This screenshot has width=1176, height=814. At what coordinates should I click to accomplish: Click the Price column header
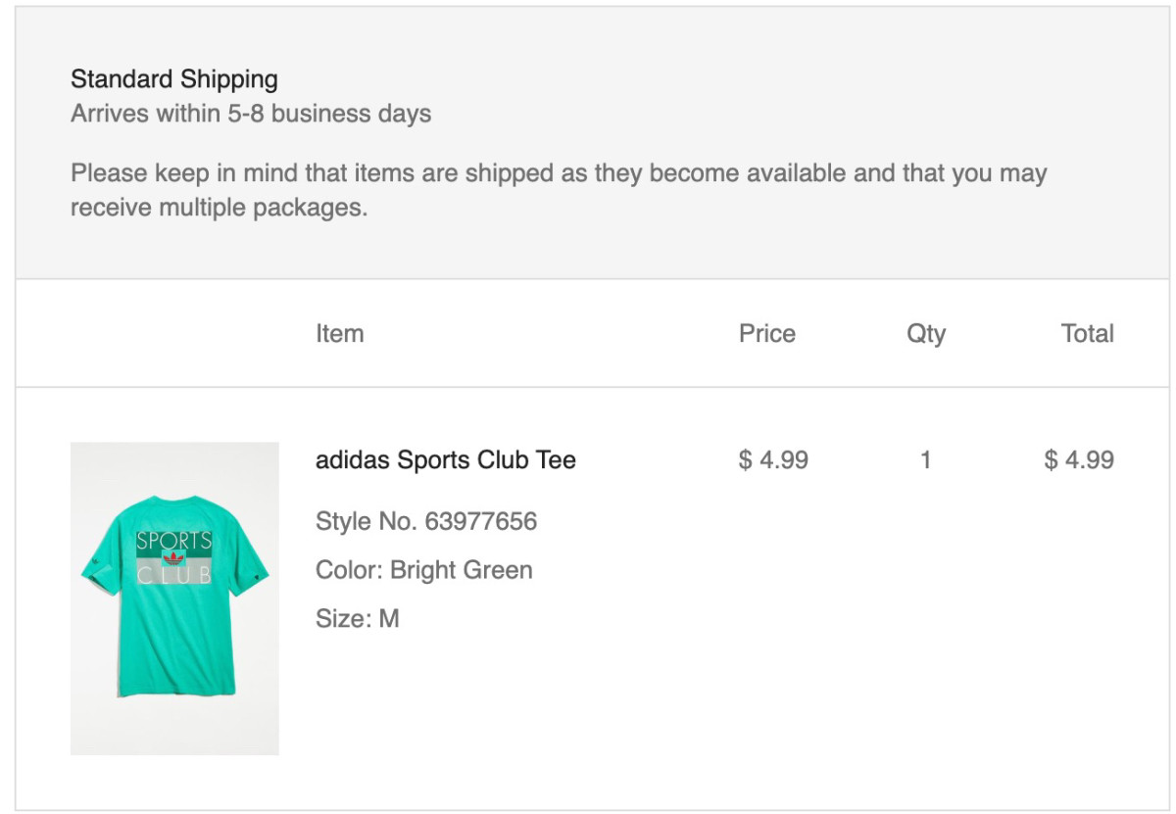coord(766,333)
